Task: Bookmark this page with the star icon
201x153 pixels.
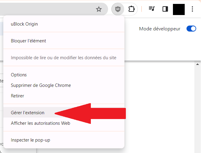Action: 99,9
